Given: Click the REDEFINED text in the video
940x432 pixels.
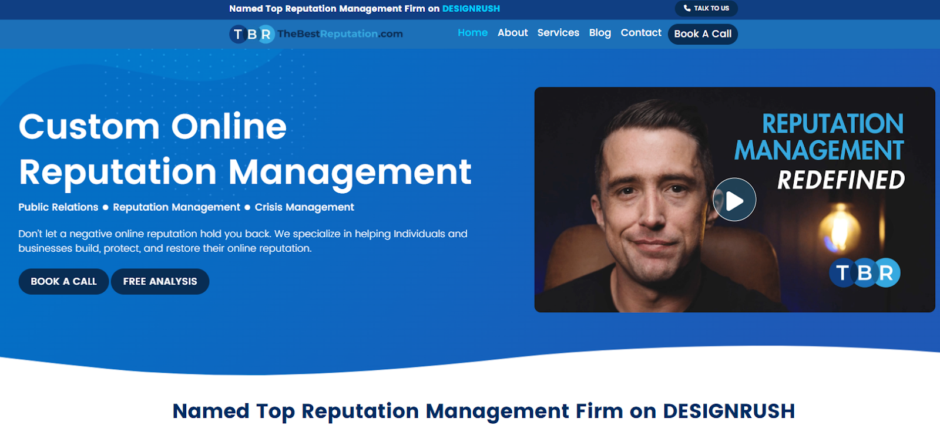Looking at the screenshot, I should pos(841,180).
